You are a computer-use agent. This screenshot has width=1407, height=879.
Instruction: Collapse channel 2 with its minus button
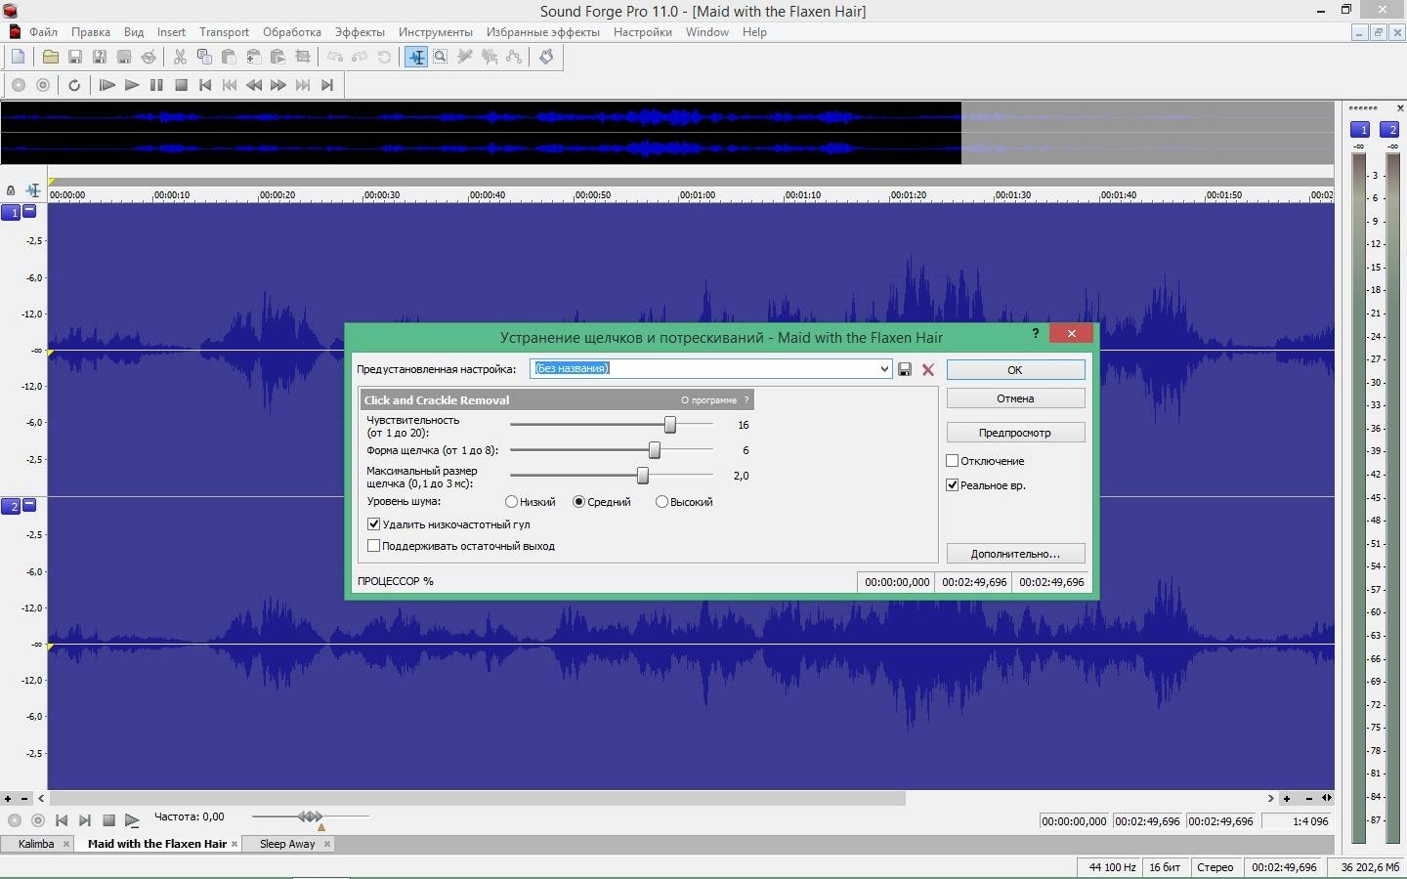click(29, 505)
